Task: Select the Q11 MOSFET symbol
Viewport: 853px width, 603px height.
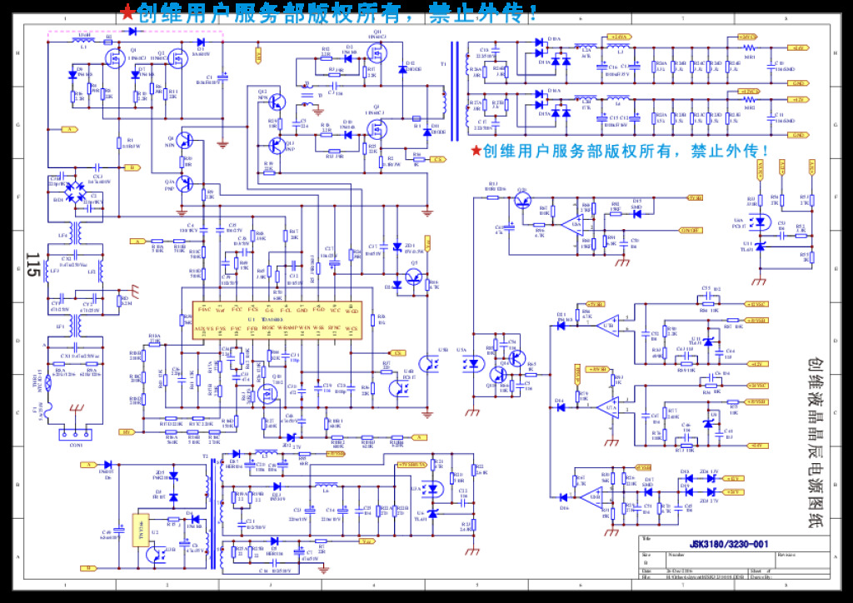Action: click(x=376, y=52)
